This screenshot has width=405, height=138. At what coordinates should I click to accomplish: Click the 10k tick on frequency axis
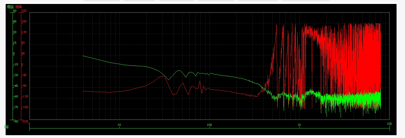389,124
